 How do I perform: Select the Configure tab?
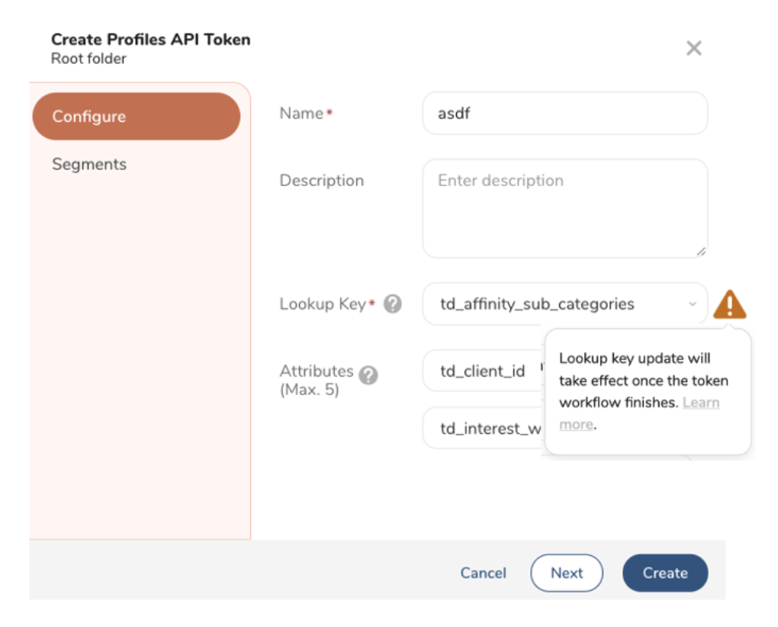[x=137, y=117]
